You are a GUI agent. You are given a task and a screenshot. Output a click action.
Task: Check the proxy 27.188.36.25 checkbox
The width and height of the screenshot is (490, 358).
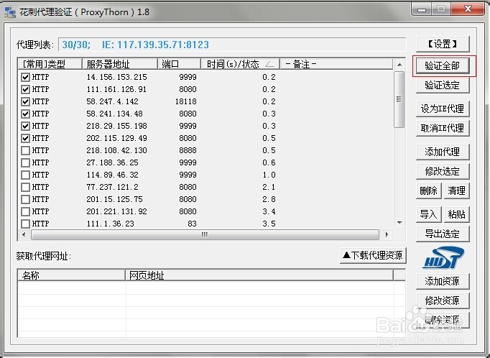pos(25,162)
